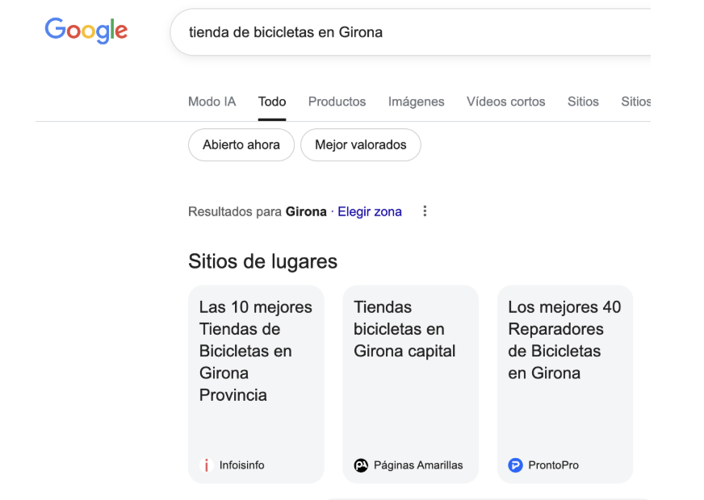Switch to the Imágenes tab
Screen dimensions: 704x500
pos(416,102)
